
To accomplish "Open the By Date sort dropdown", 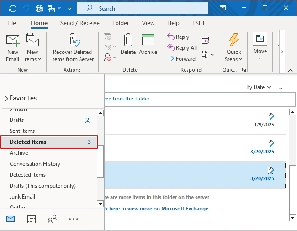I will pos(259,87).
